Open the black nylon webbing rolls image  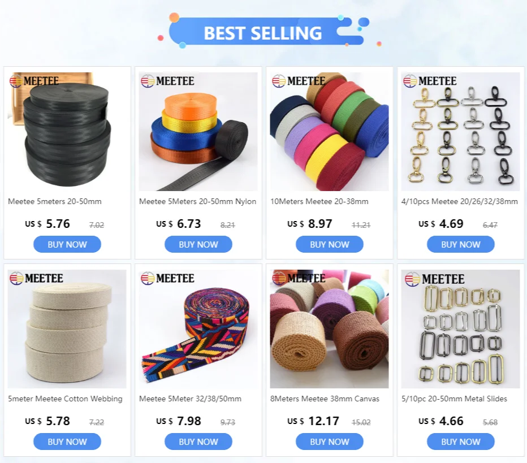pos(67,131)
